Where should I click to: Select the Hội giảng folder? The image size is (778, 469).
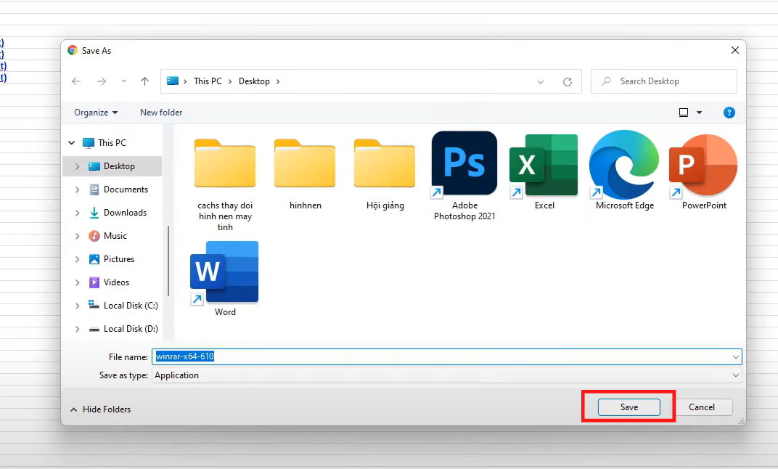pos(385,174)
